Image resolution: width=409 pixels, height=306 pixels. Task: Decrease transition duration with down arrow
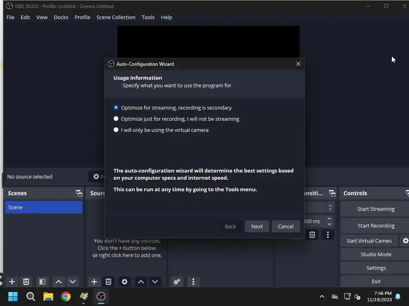click(x=329, y=224)
